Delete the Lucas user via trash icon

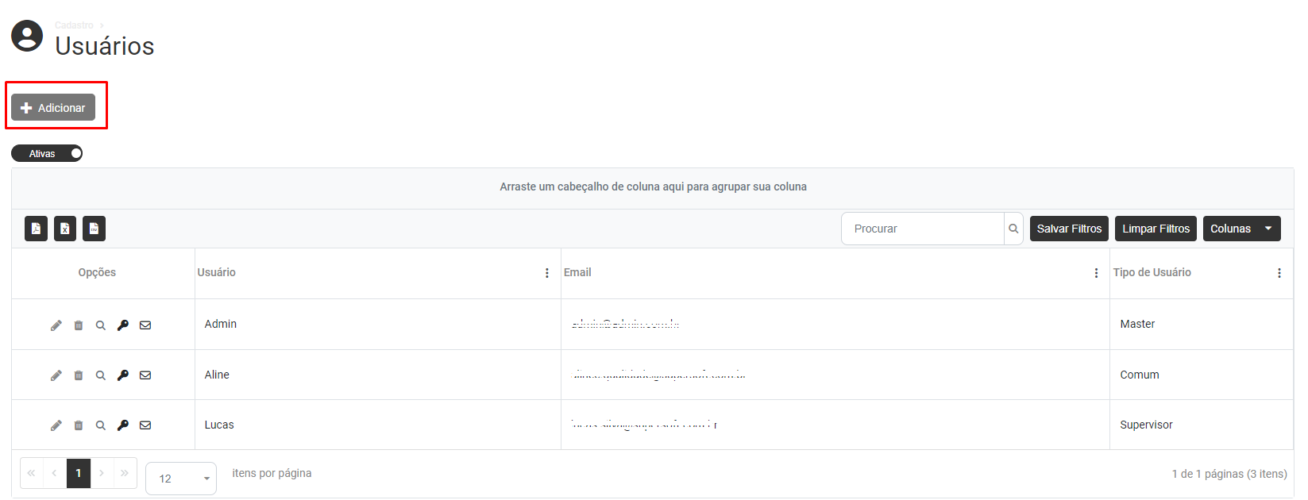(x=79, y=425)
